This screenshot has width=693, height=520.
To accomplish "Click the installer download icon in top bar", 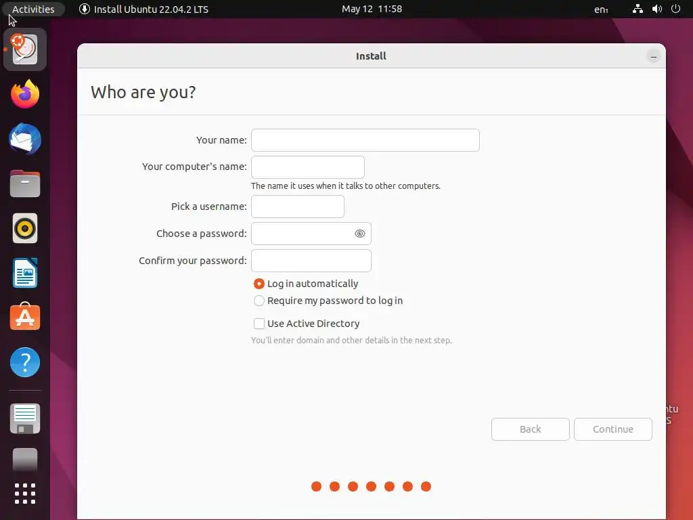I will [85, 9].
